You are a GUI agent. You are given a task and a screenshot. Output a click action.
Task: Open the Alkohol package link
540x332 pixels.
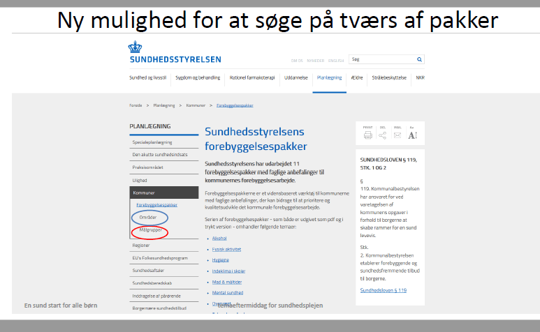219,238
